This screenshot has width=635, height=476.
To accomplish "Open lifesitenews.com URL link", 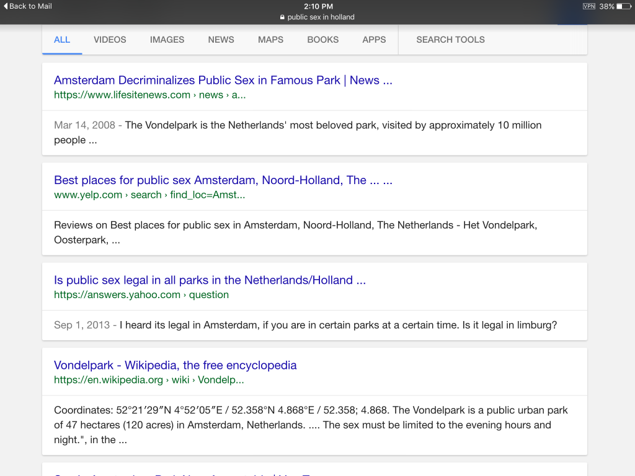I will click(150, 95).
